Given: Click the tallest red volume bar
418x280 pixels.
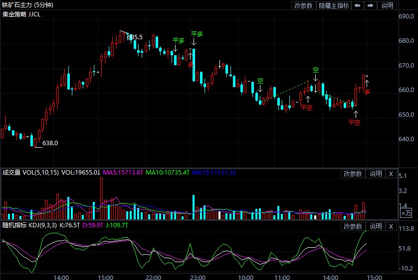Looking at the screenshot, I should [x=101, y=198].
